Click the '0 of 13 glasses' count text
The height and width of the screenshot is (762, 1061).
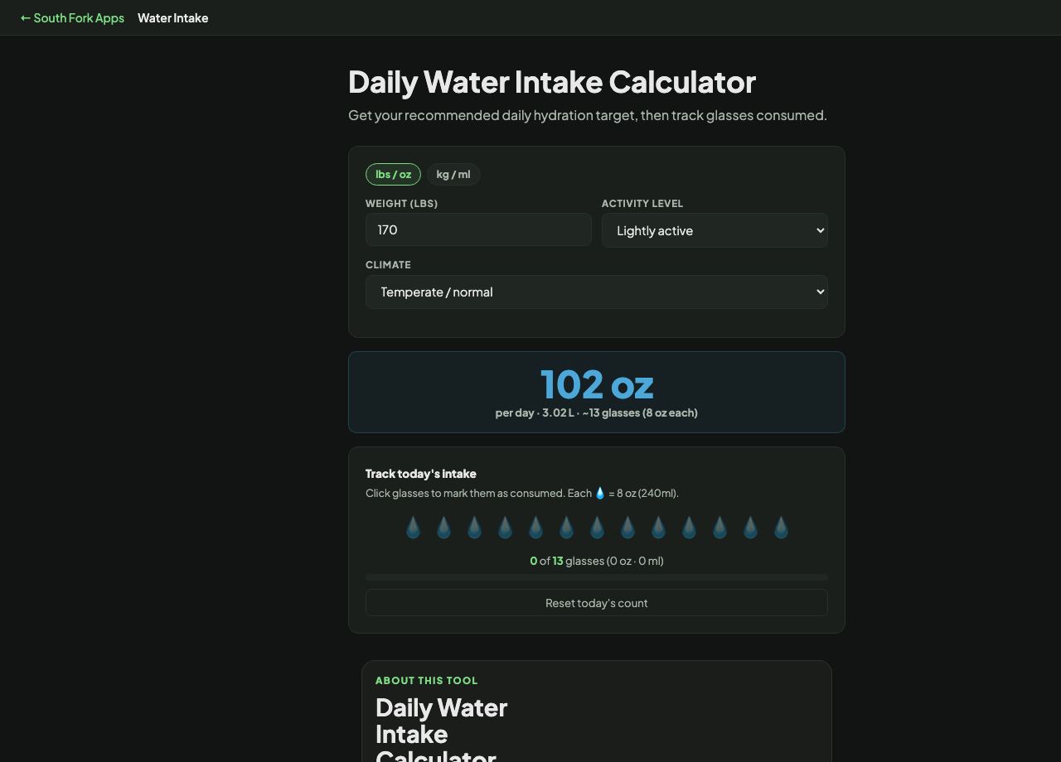point(597,561)
